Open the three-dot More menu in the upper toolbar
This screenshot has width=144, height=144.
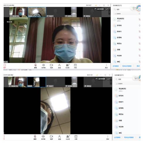tap(106, 66)
